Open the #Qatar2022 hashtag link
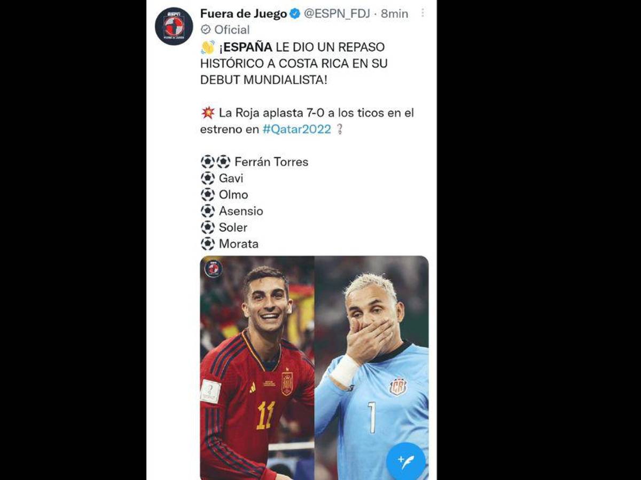Image resolution: width=641 pixels, height=480 pixels. point(296,129)
